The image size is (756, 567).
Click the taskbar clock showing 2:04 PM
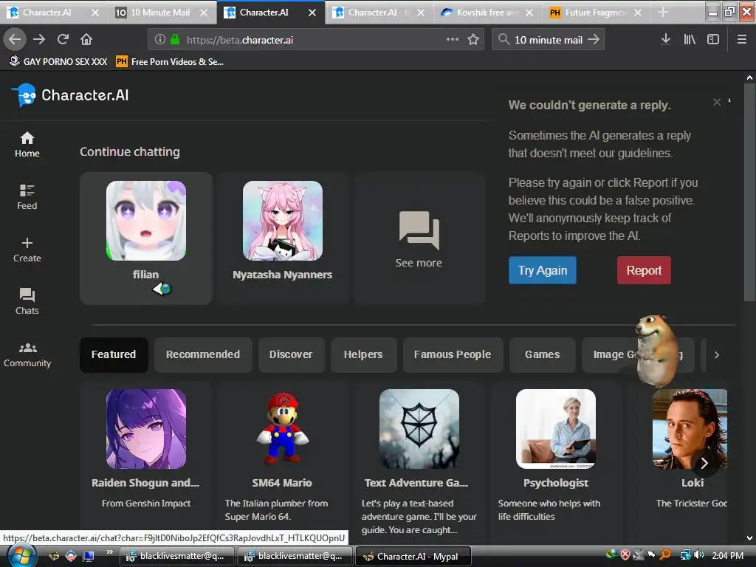click(727, 556)
